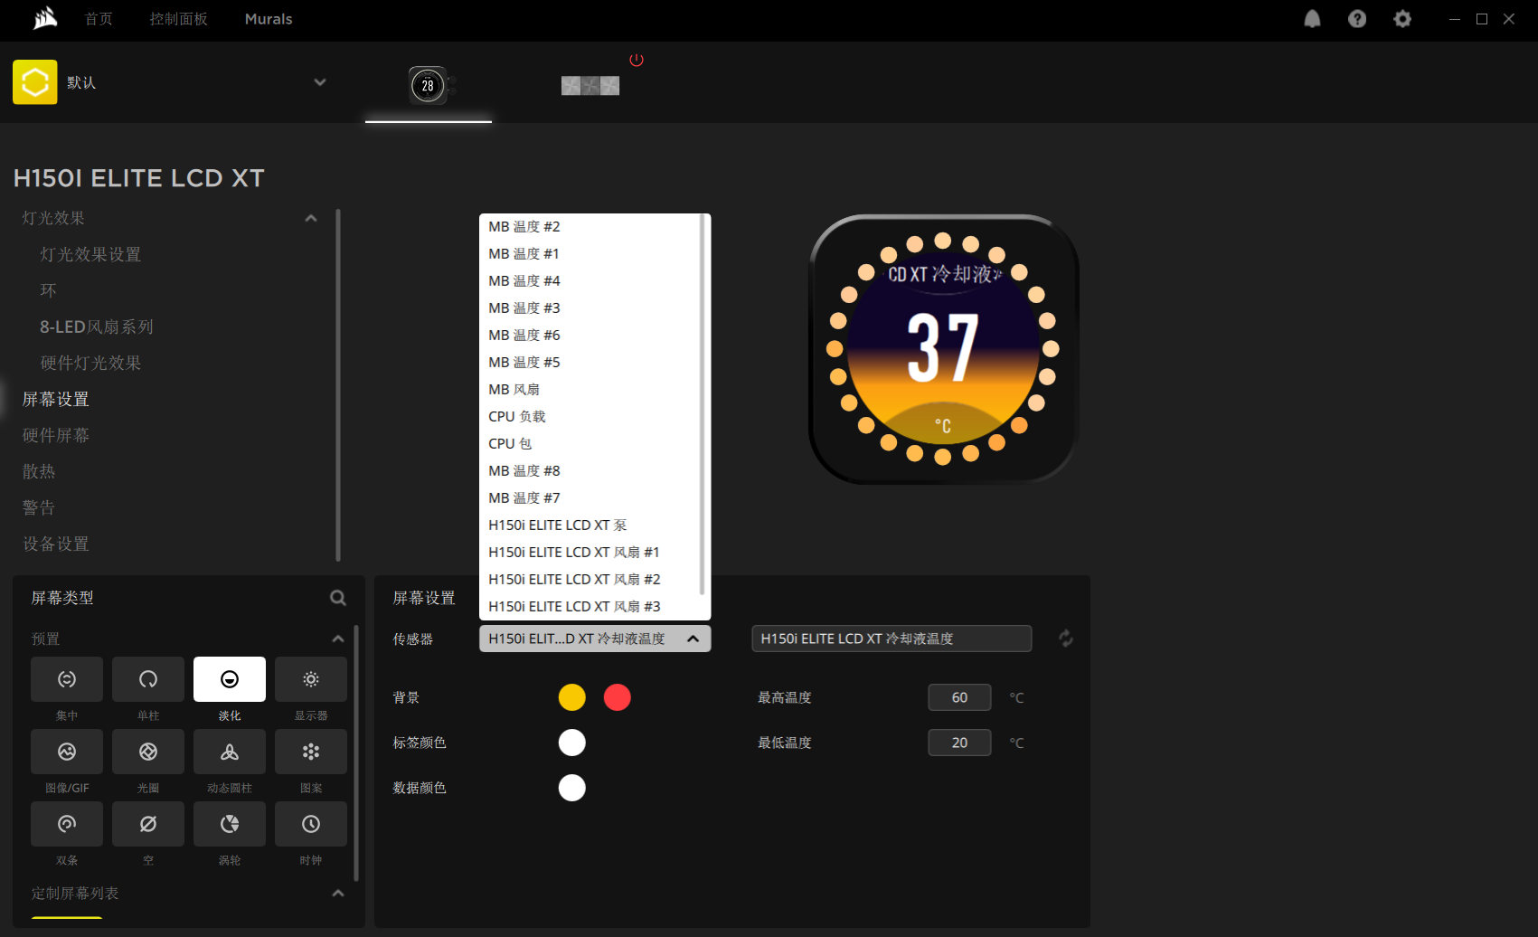Choose the 时钟 clock screen preset
1538x937 pixels.
311,824
